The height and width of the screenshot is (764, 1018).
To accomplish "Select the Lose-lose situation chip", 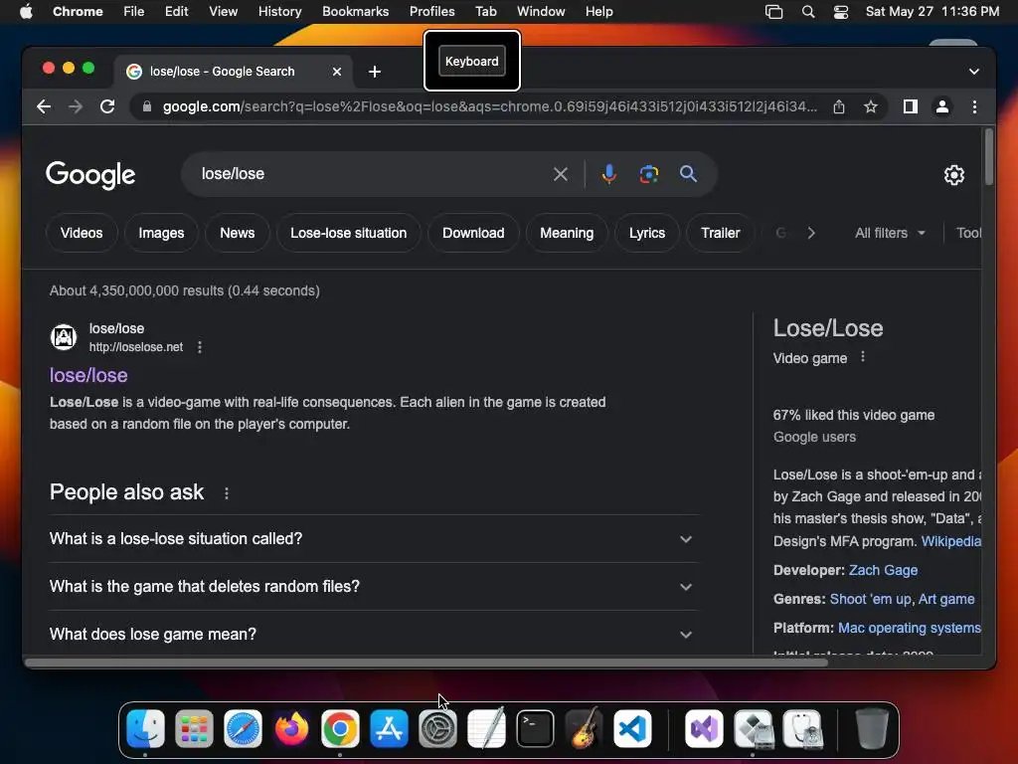I will point(349,233).
